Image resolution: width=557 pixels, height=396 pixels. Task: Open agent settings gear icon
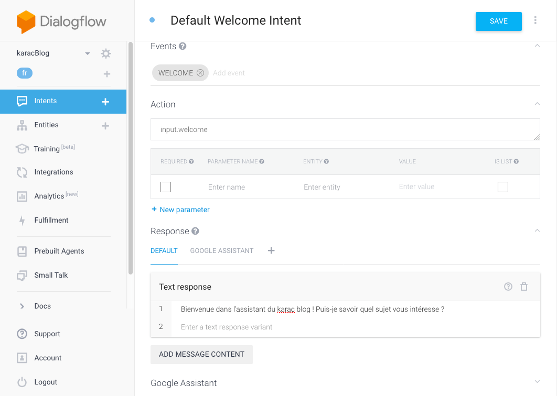[x=106, y=53]
